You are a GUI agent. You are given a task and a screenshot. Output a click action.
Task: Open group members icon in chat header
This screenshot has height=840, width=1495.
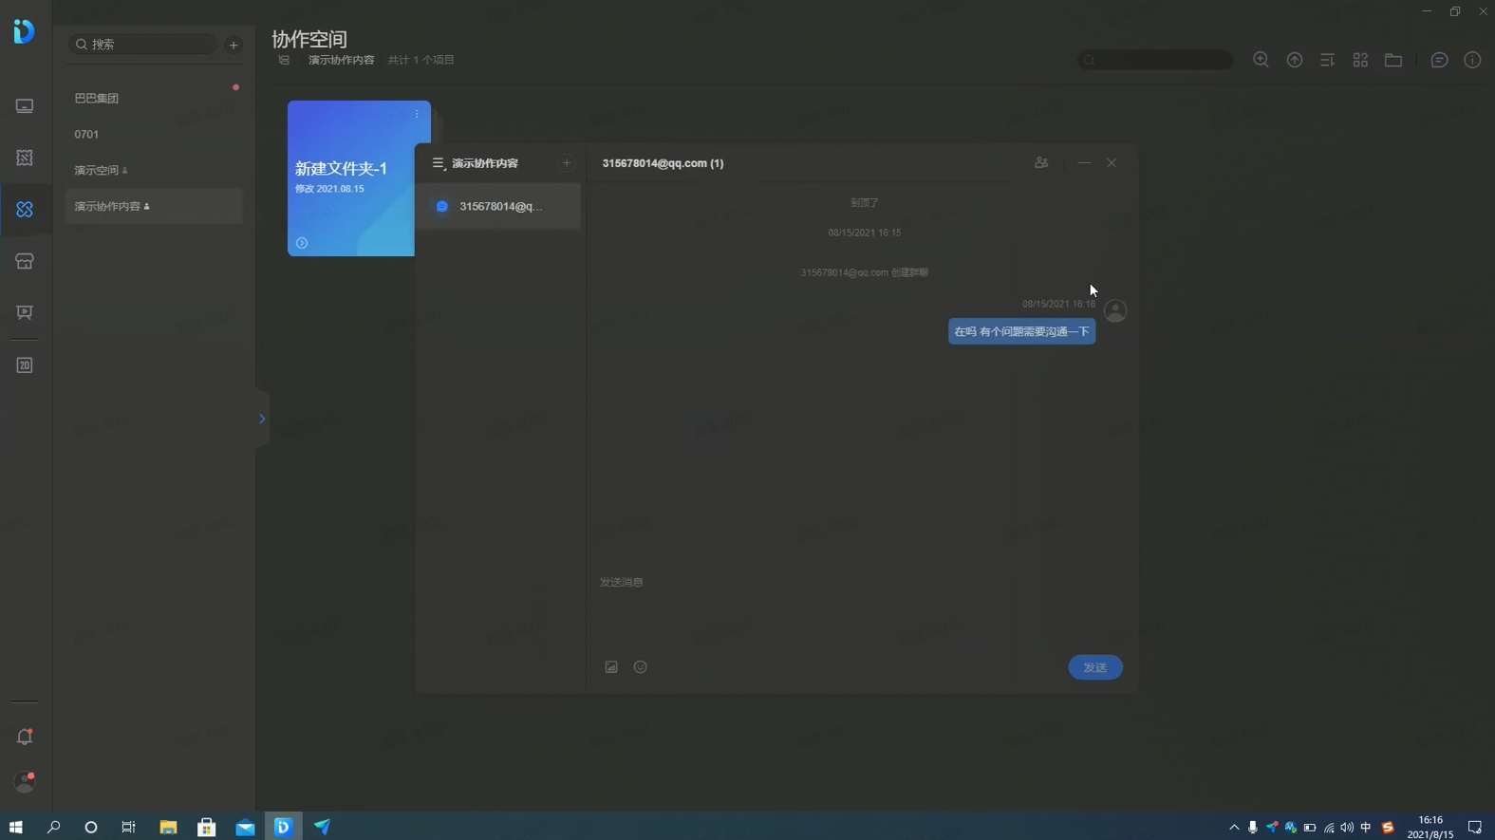tap(1041, 163)
